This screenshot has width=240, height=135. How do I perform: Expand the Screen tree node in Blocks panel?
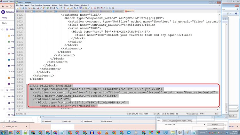(x=2, y=90)
